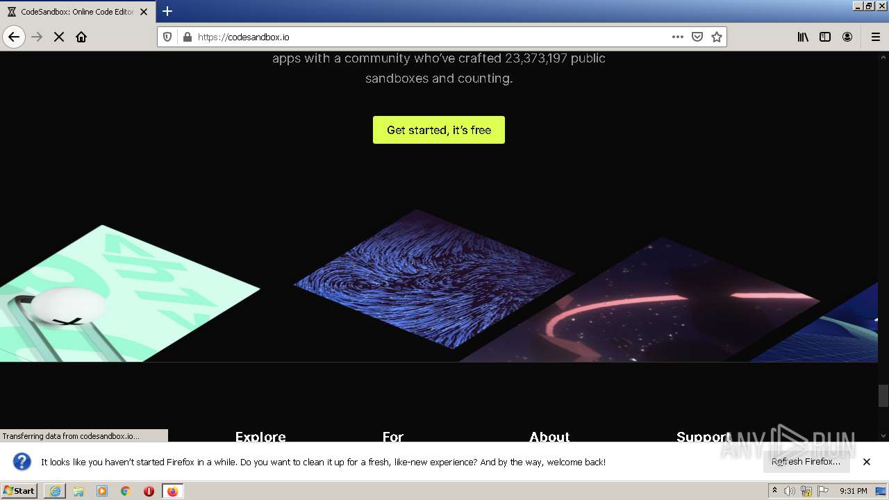Open the Firefox home page

pos(81,37)
